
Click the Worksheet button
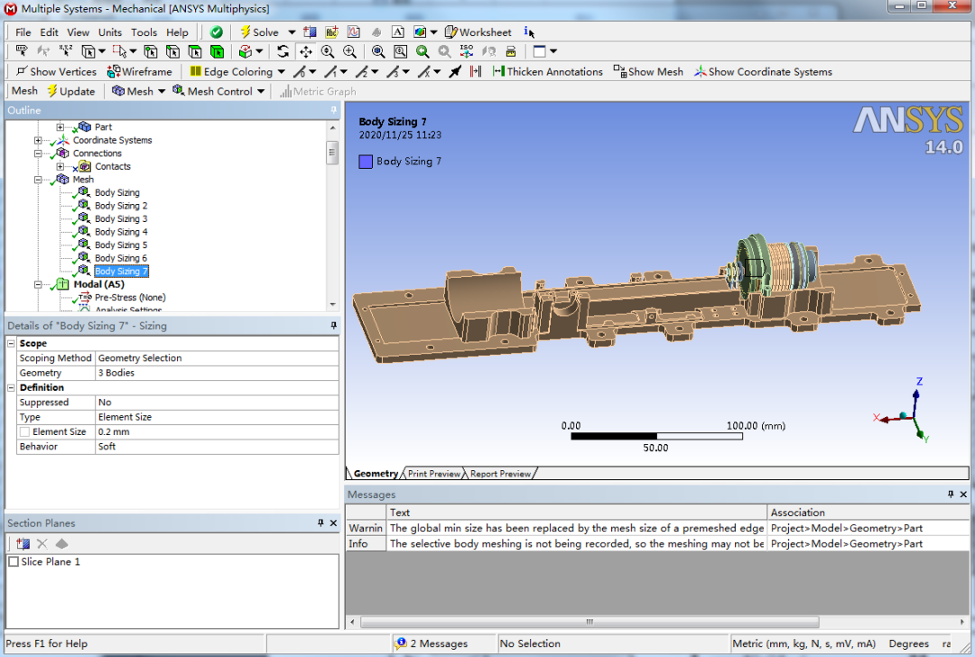tap(478, 32)
